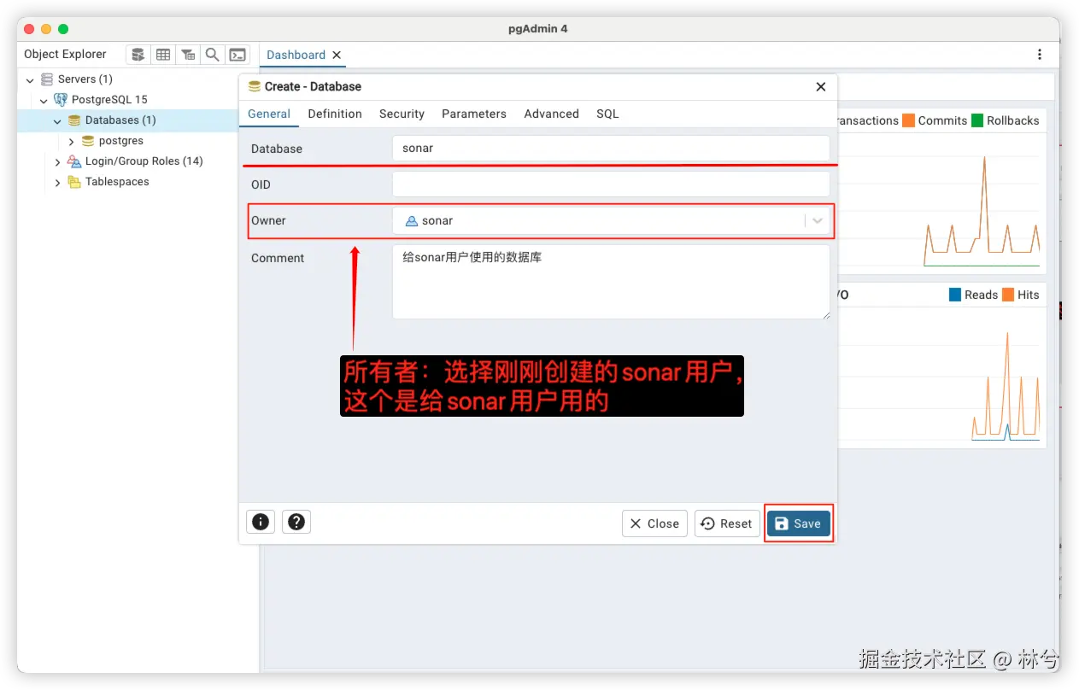
Task: Click into the Comment text area
Action: tap(611, 283)
